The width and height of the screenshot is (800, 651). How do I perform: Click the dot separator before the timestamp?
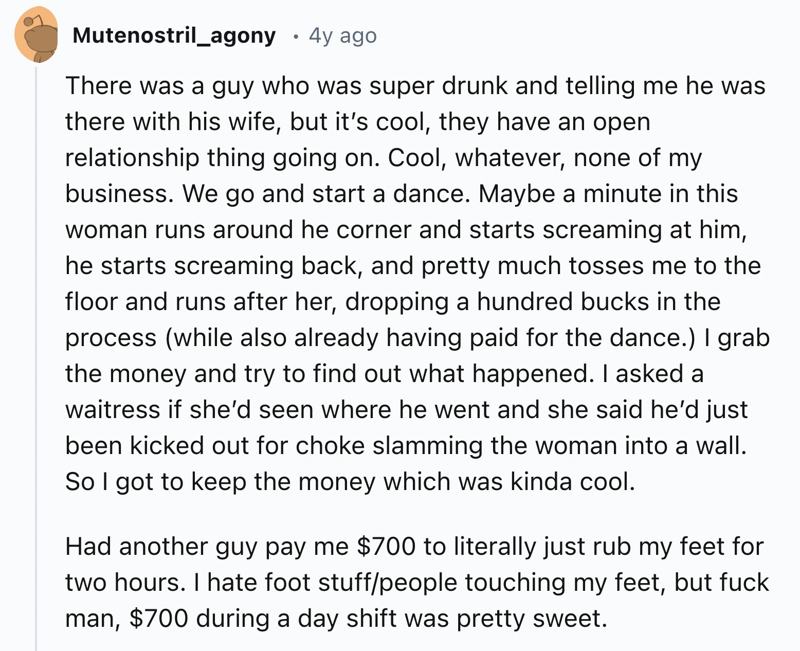(295, 36)
